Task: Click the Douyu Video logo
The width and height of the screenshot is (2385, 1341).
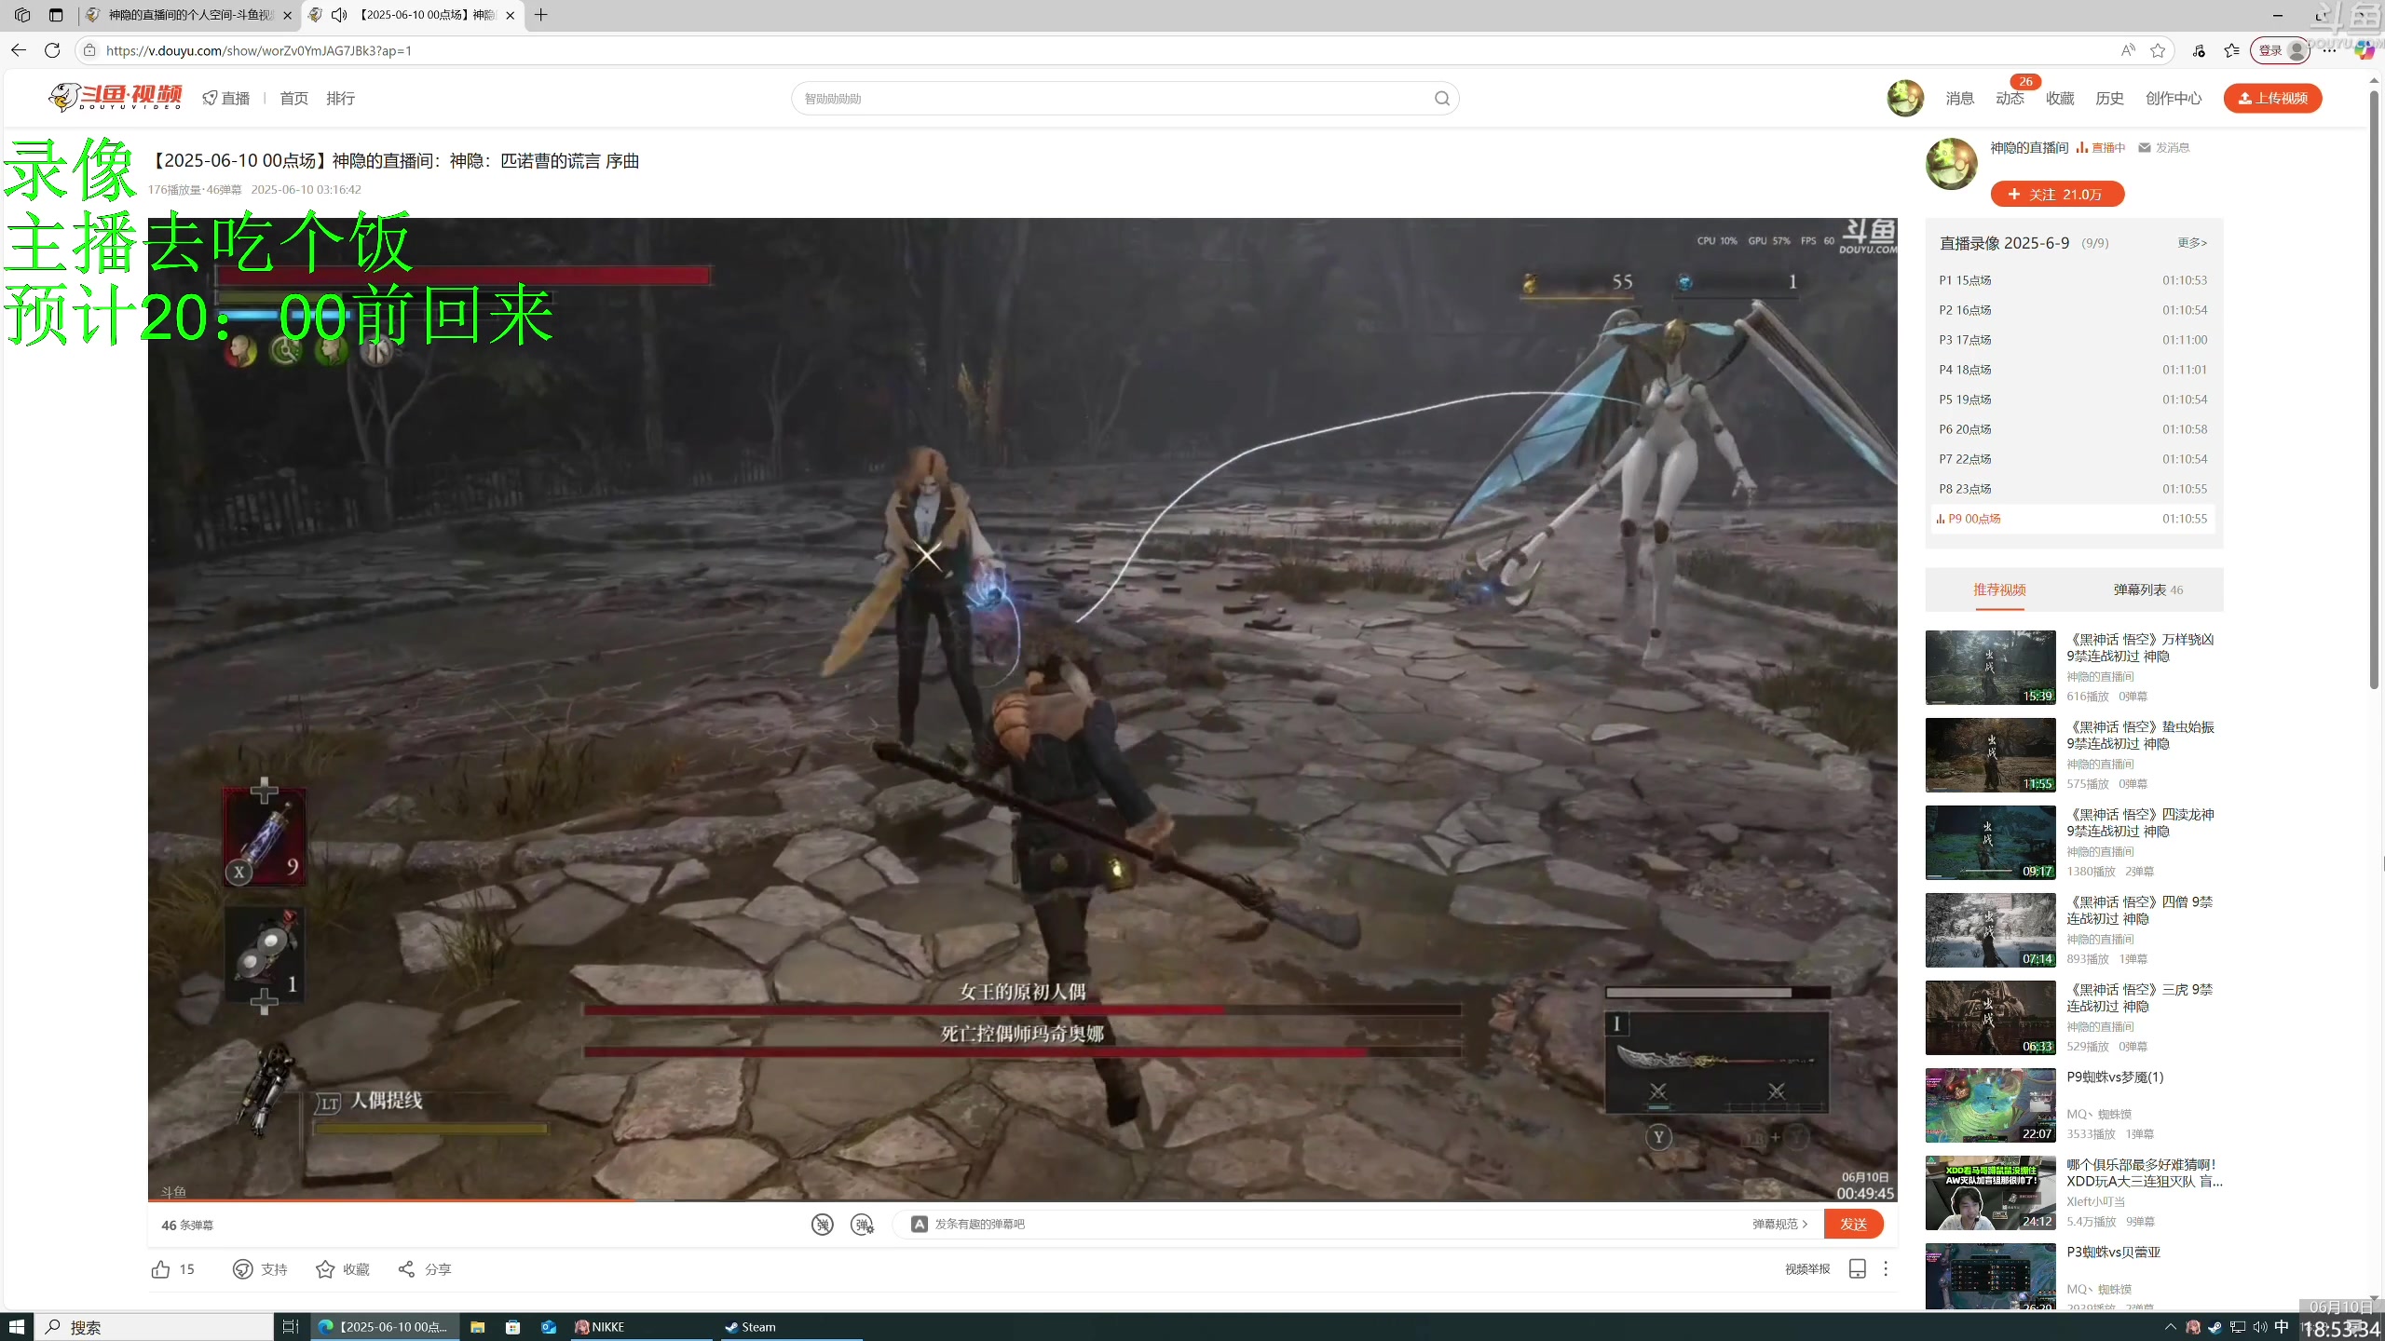Action: (x=116, y=97)
